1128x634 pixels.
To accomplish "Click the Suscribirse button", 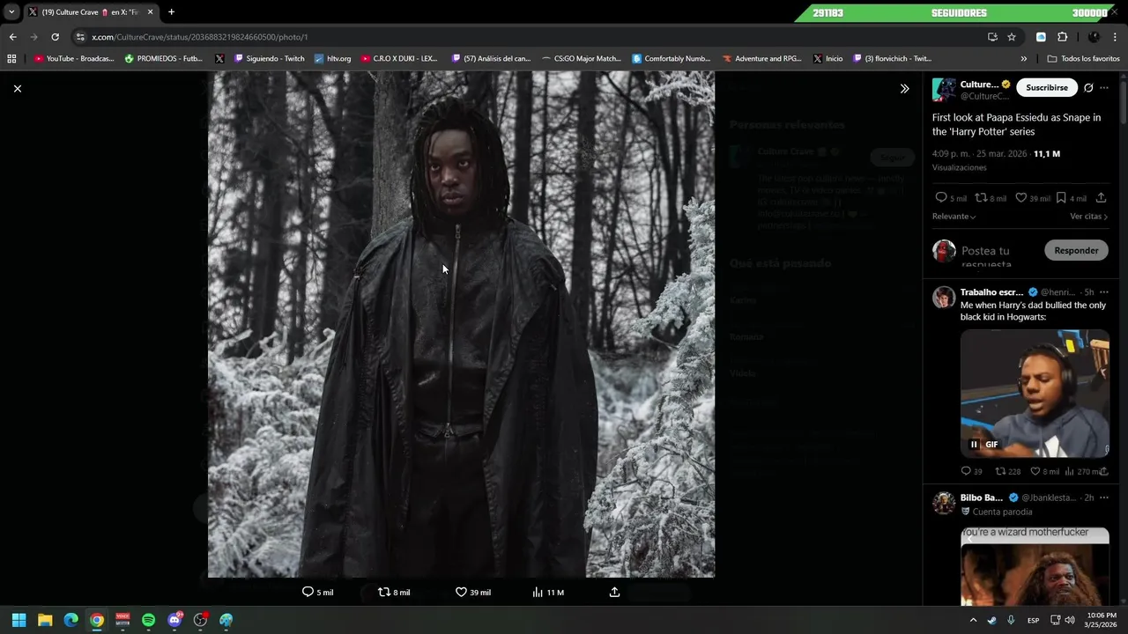I will (x=1046, y=87).
